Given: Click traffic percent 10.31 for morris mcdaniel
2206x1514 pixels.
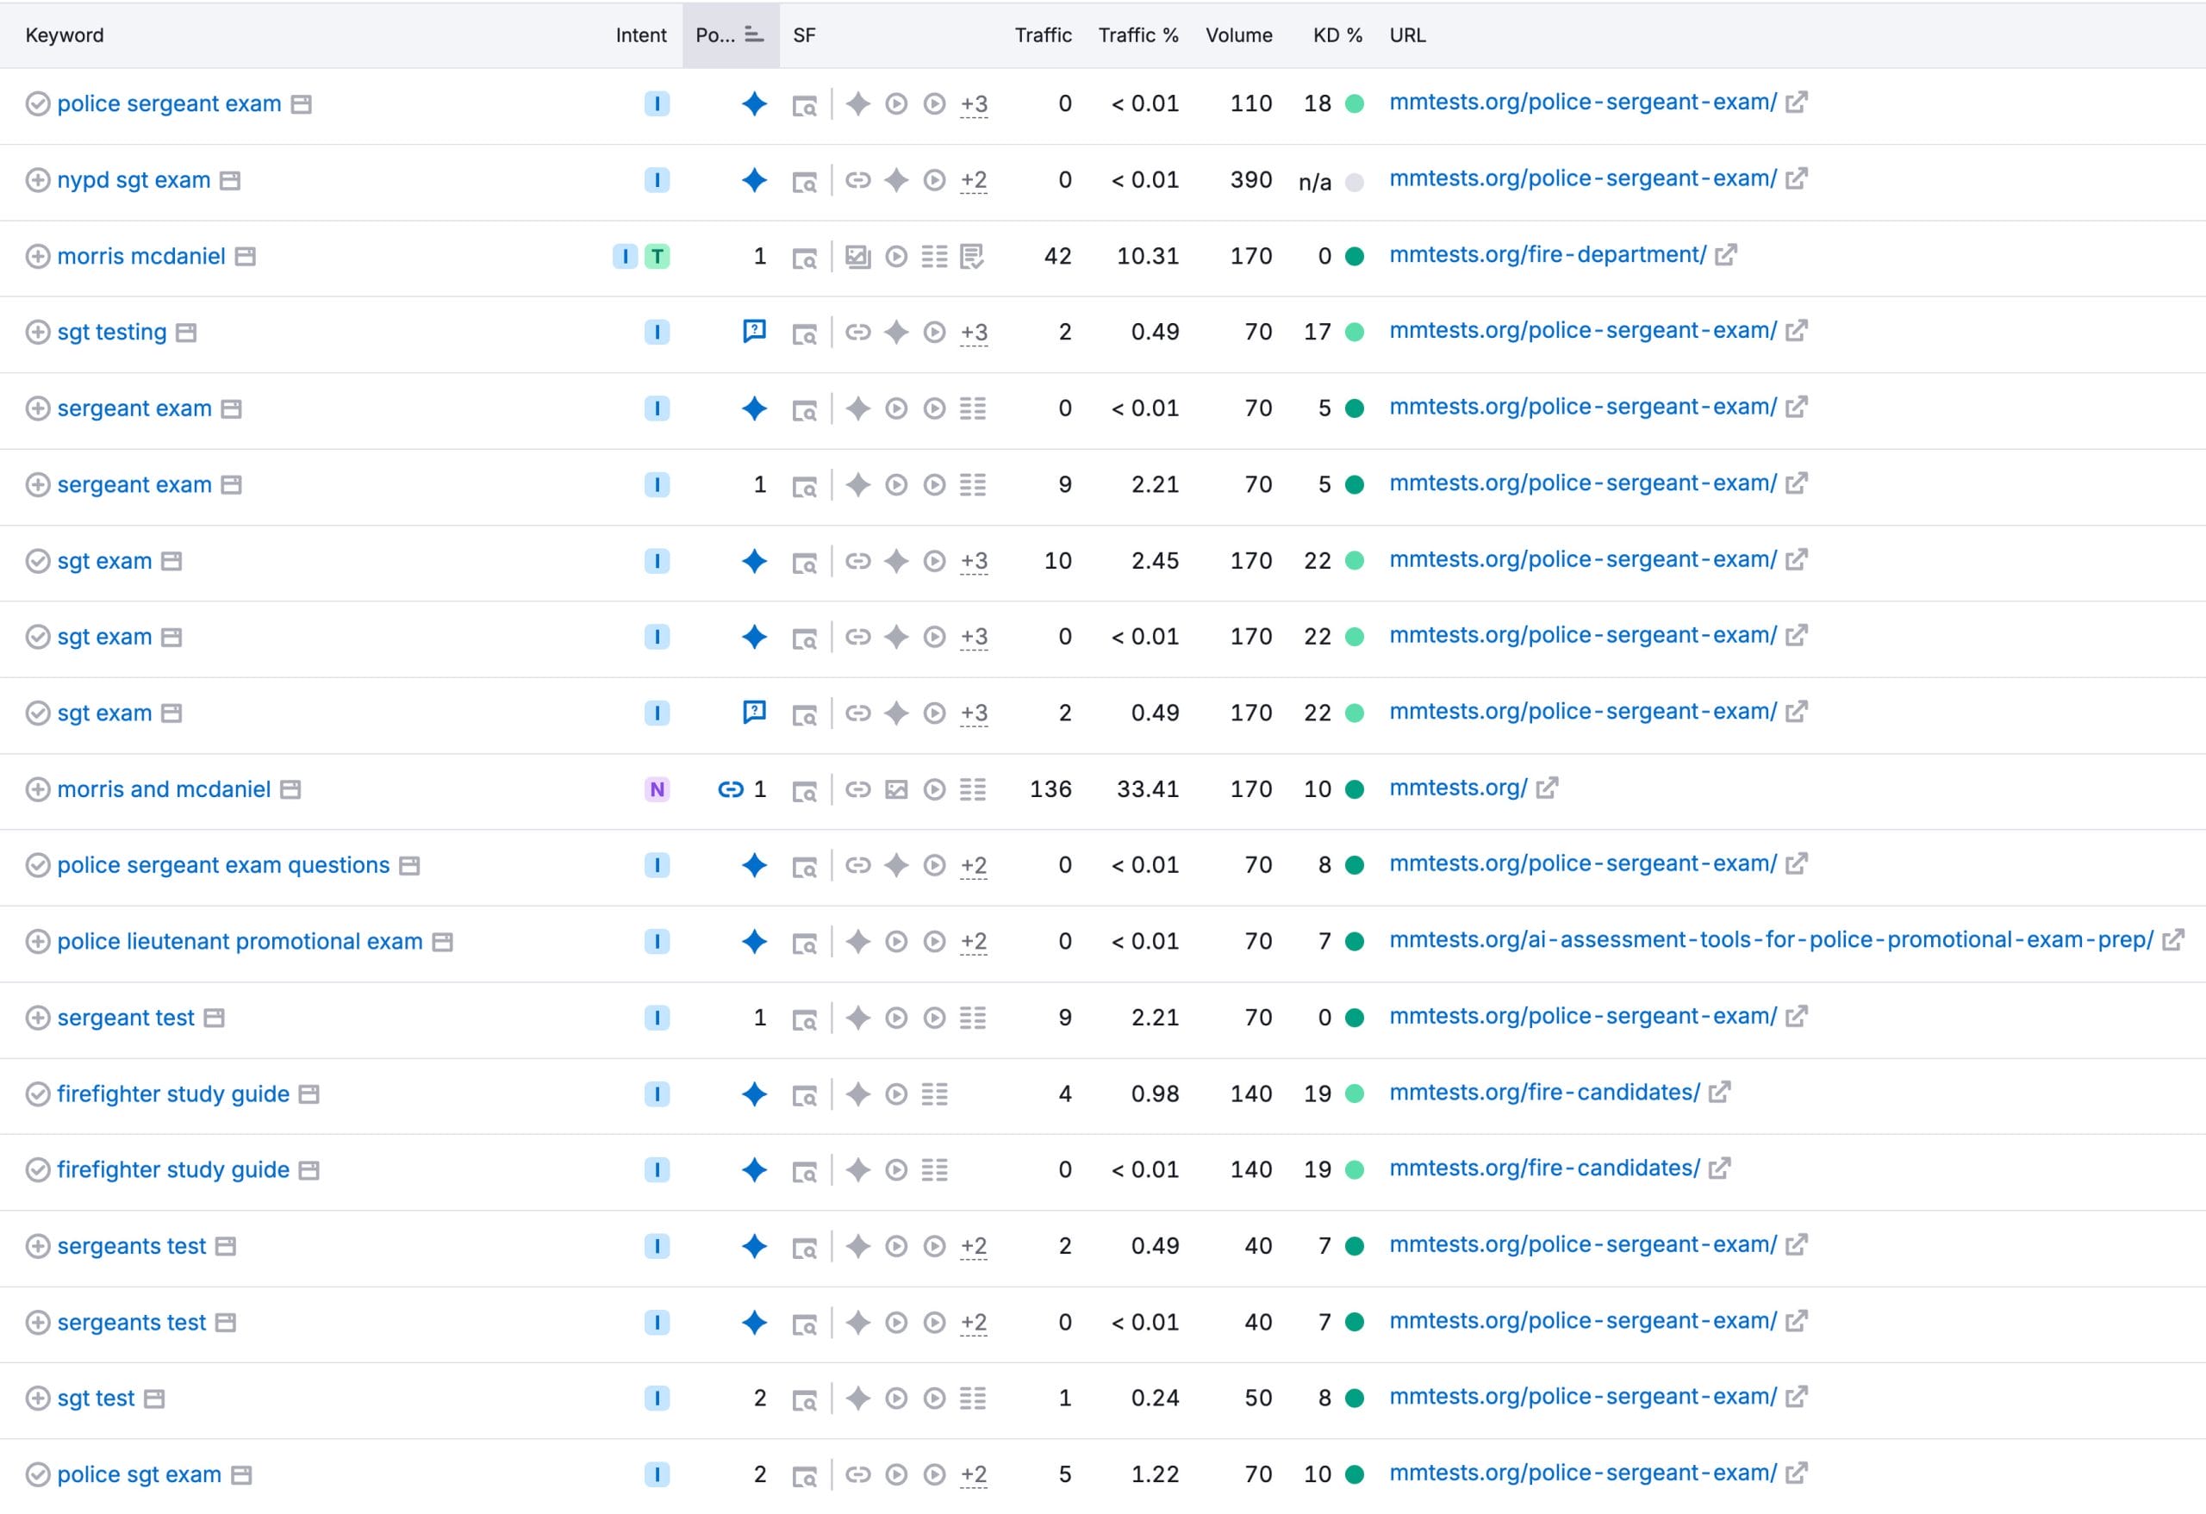Looking at the screenshot, I should click(x=1148, y=256).
